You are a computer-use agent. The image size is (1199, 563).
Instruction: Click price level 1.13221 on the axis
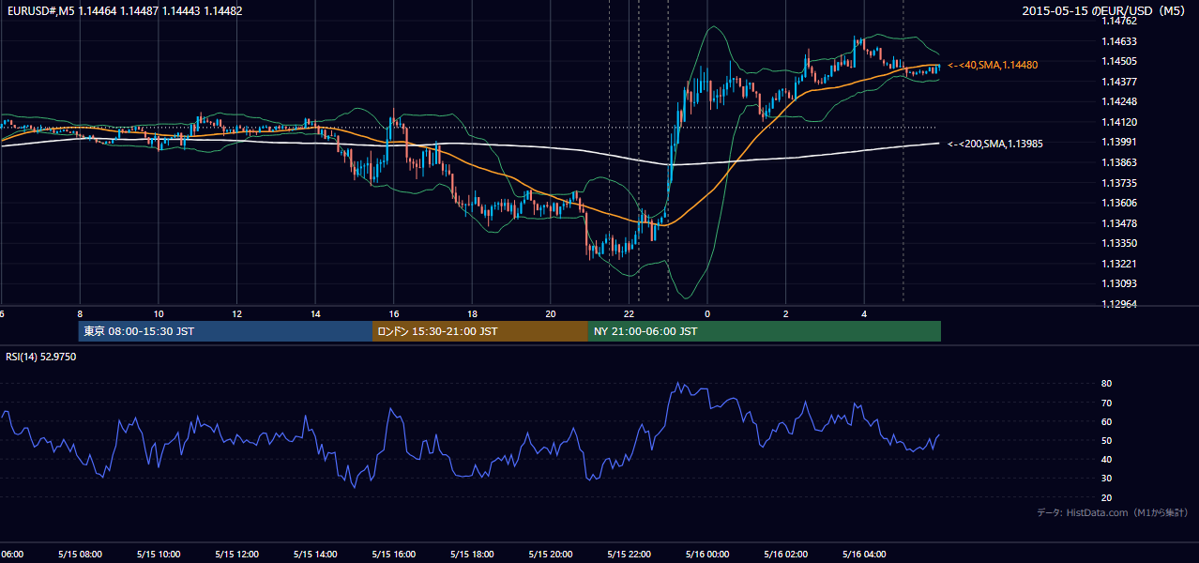[x=1119, y=264]
